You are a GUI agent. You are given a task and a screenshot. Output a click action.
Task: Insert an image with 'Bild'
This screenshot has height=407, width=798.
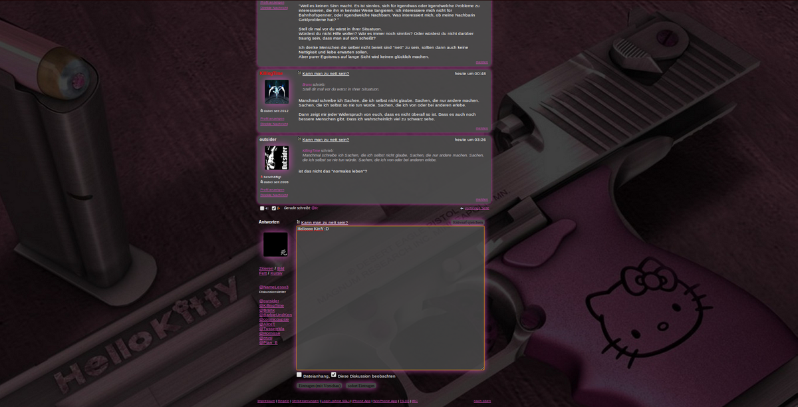[x=281, y=269]
